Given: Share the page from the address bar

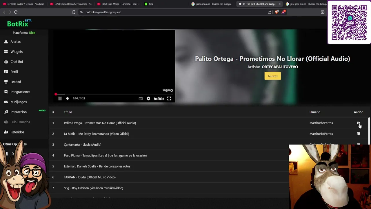Looking at the screenshot, I should coord(270,12).
